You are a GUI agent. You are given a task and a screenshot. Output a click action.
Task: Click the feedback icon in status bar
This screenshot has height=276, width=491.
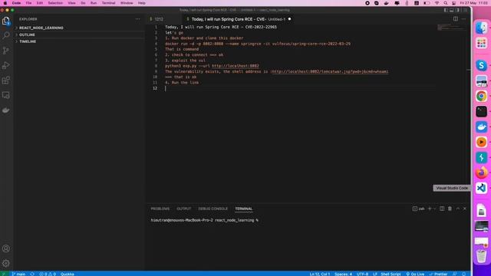tap(455, 274)
